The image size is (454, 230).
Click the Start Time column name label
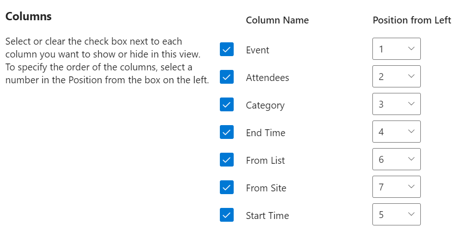pyautogui.click(x=267, y=216)
